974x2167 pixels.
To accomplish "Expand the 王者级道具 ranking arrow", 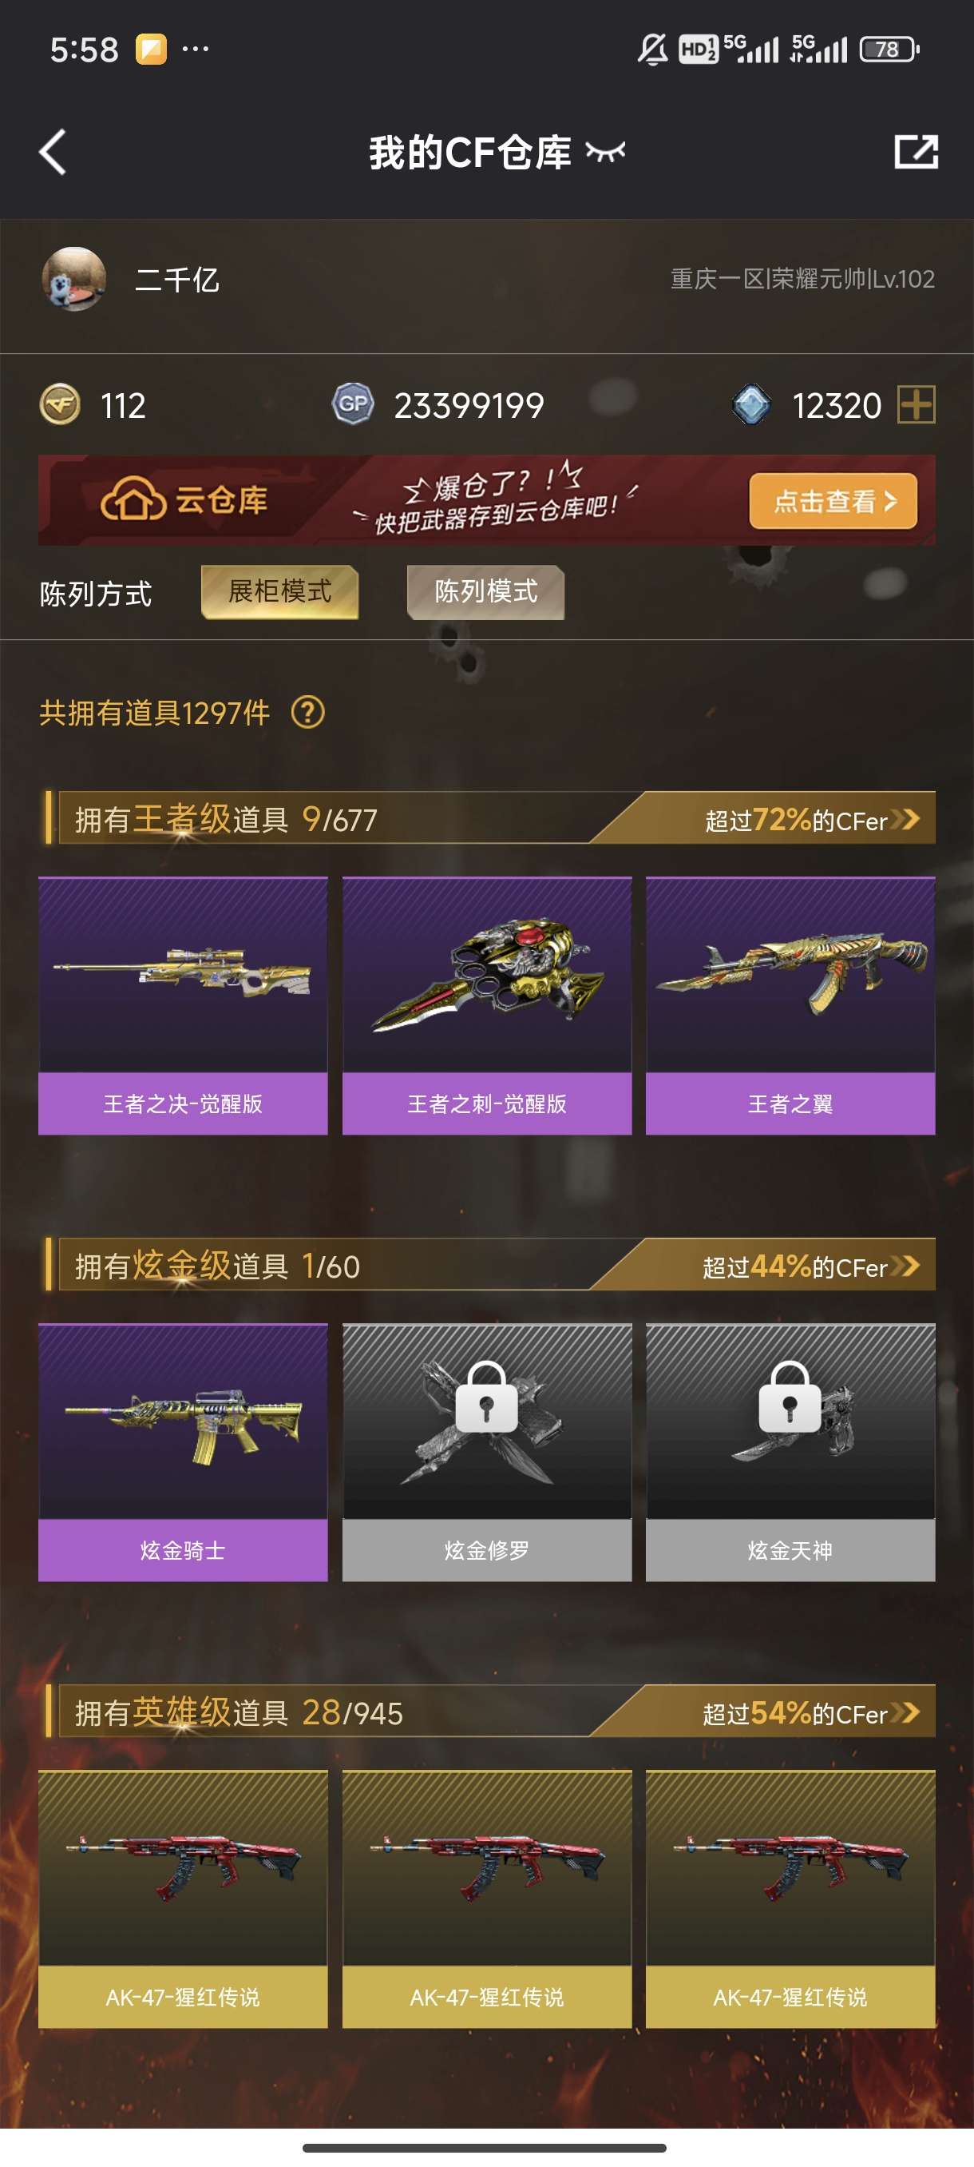I will click(x=905, y=819).
